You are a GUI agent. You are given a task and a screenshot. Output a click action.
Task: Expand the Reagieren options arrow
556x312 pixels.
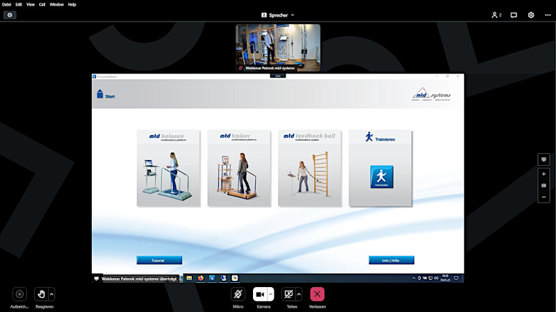[51, 294]
